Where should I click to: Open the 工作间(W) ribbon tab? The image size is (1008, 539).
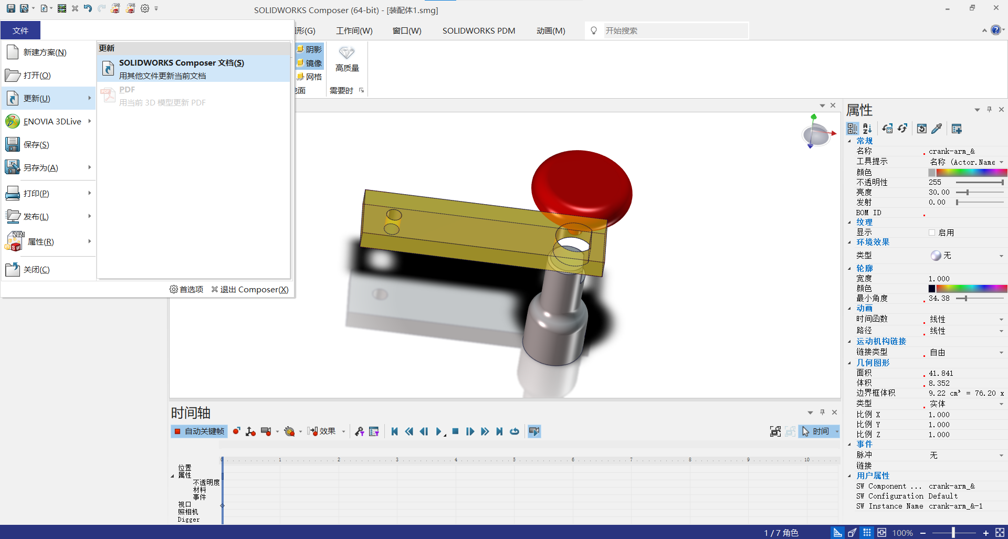[354, 30]
